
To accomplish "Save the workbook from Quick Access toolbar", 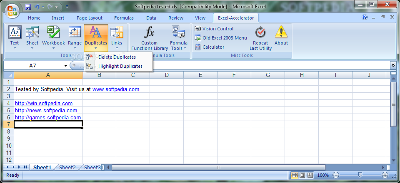I will click(28, 7).
